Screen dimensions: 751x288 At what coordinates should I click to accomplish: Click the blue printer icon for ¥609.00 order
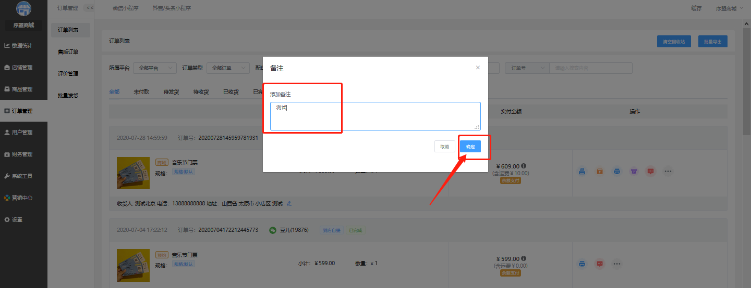pyautogui.click(x=617, y=171)
